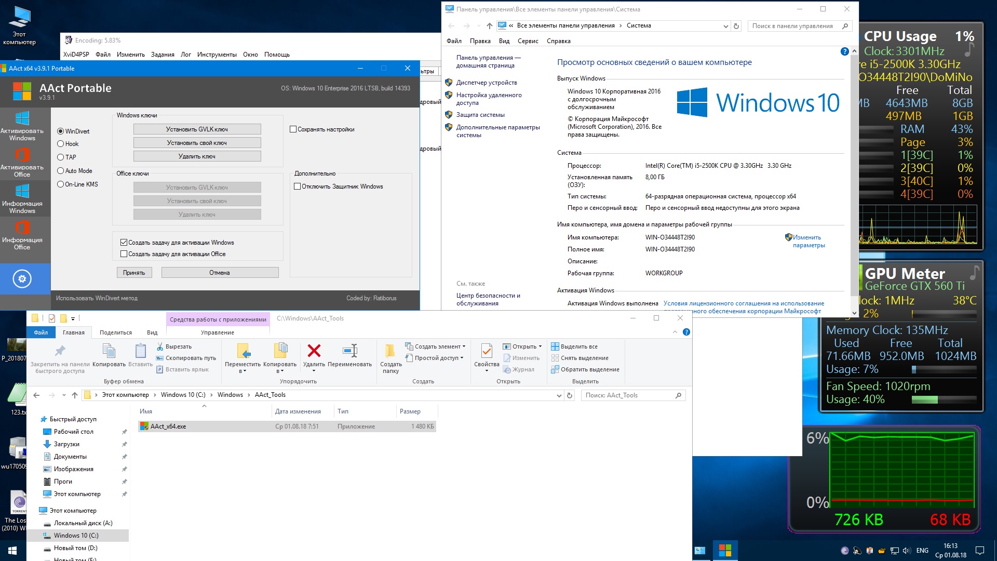
Task: Click the volume icon in system tray
Action: point(907,551)
